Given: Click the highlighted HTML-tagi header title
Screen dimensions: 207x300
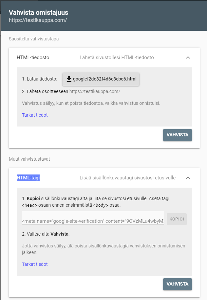Looking at the screenshot, I should (28, 178).
